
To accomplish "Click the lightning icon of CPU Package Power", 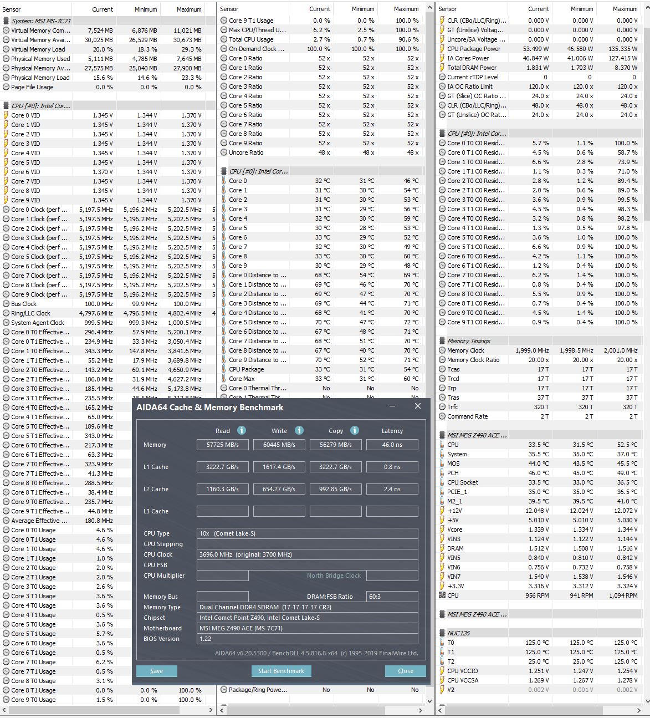I will click(x=442, y=49).
